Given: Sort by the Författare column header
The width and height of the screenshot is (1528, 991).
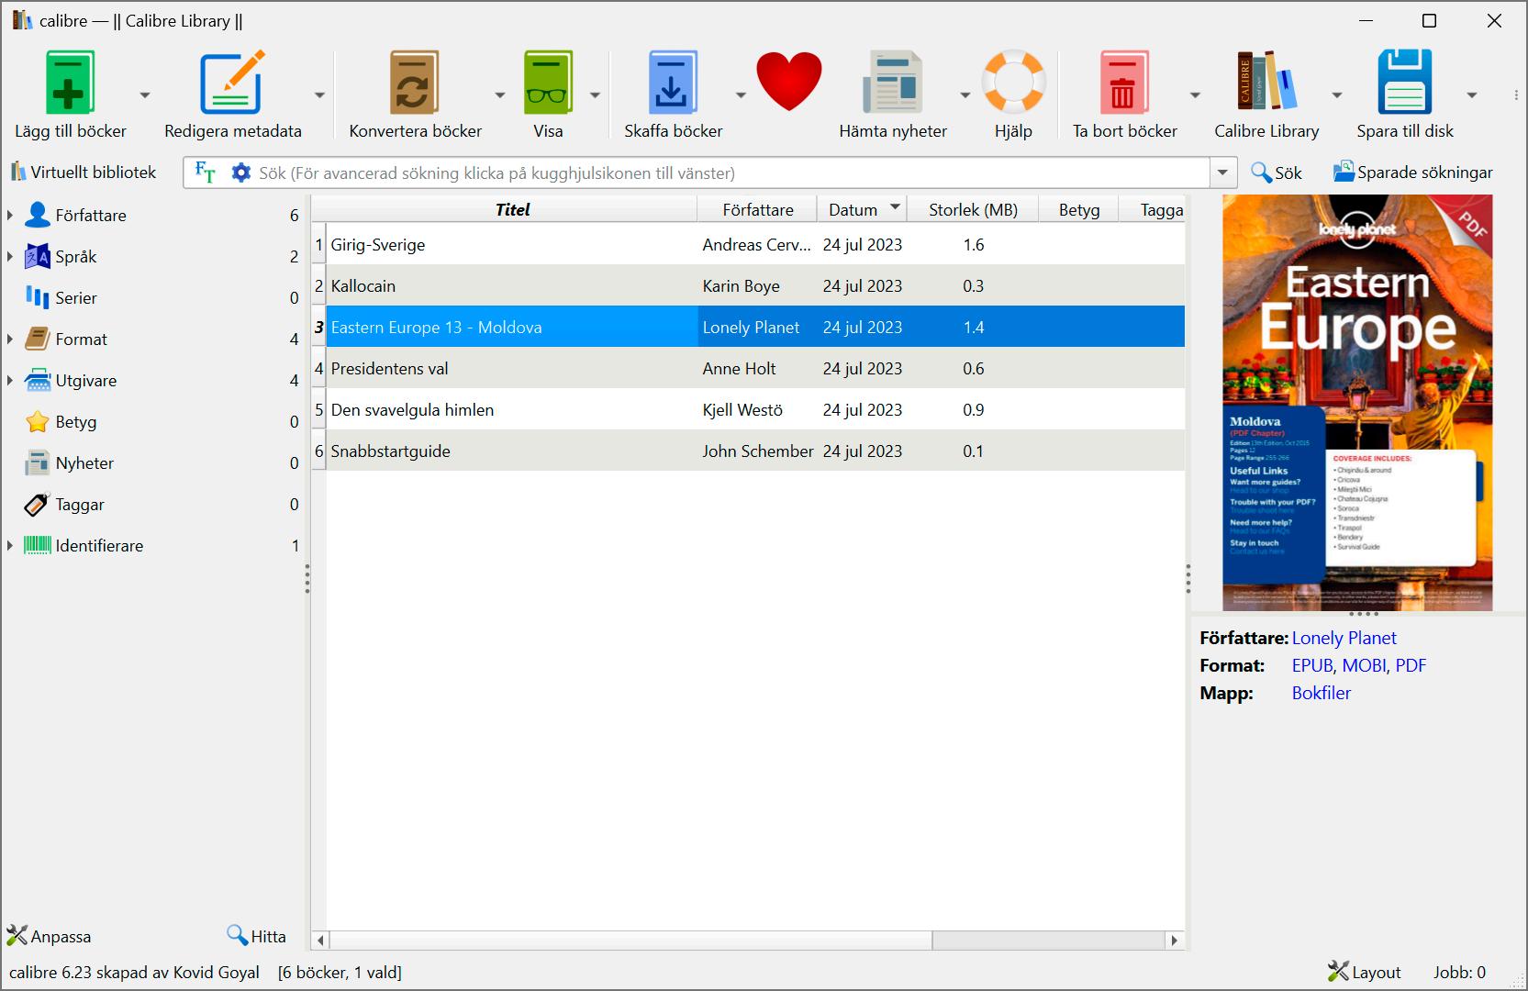Looking at the screenshot, I should coord(758,209).
